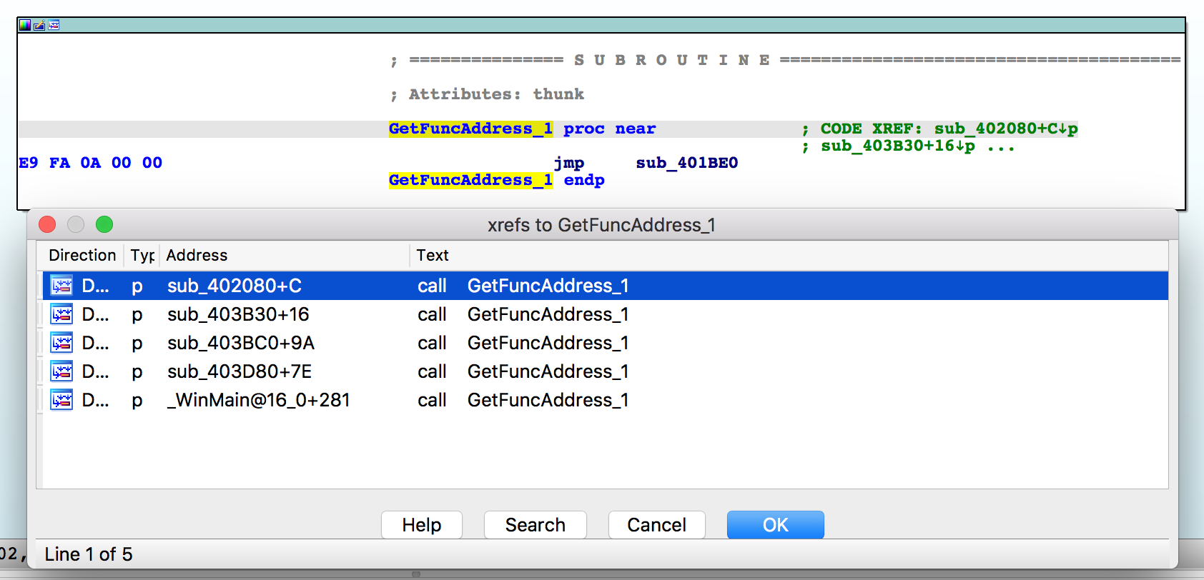Viewport: 1204px width, 580px height.
Task: Select the sub_403D80+7E address row
Action: 606,371
